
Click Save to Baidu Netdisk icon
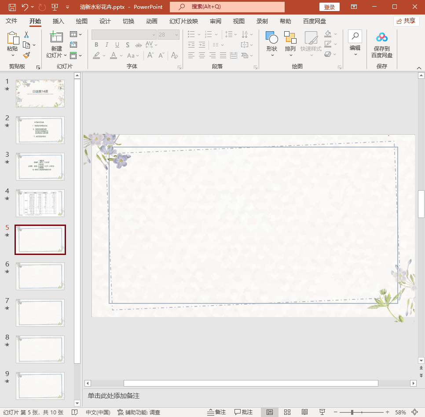(x=381, y=38)
